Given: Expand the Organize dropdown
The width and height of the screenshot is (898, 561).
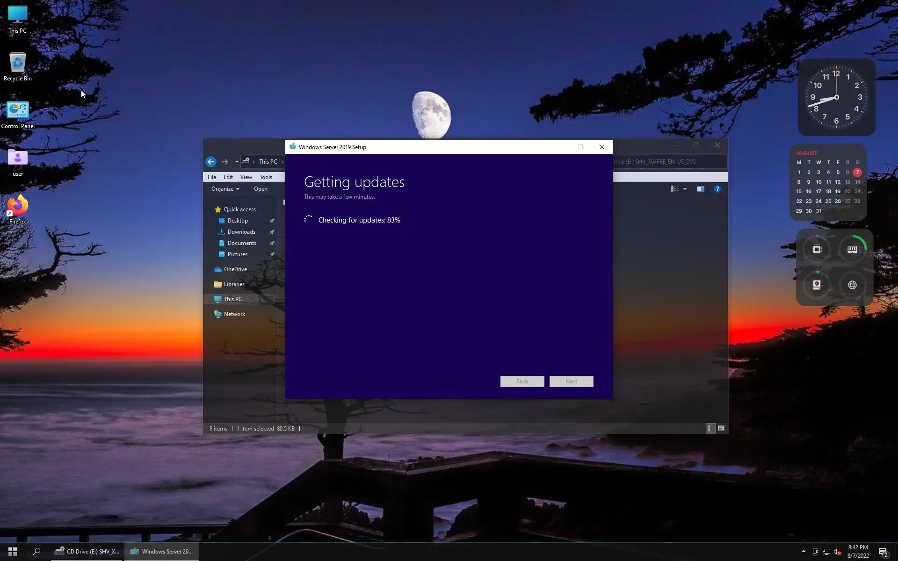Looking at the screenshot, I should point(225,189).
